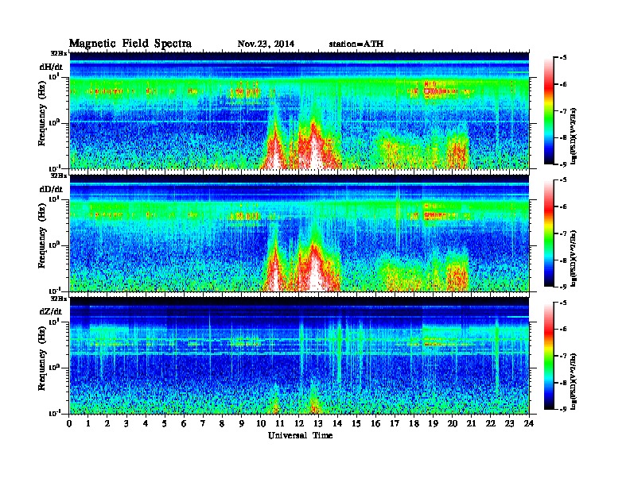Click the hour "14" tick label
Screen dimensions: 630x486
pos(337,424)
